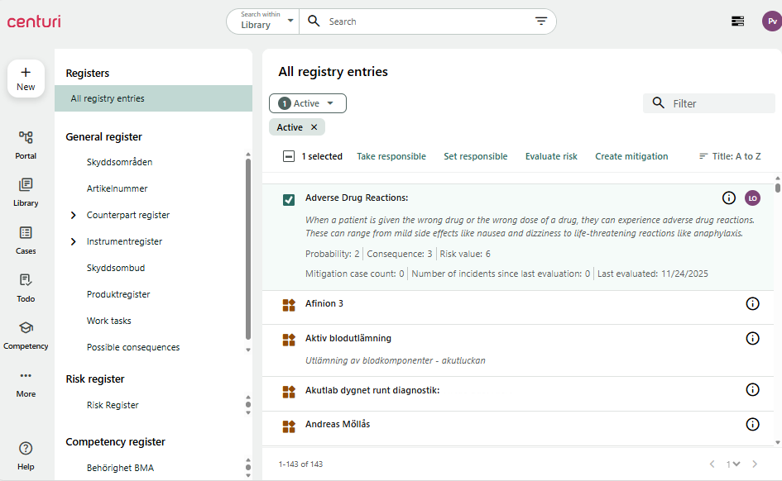Open the Search within Library dropdown
Image resolution: width=782 pixels, height=481 pixels.
click(x=262, y=21)
